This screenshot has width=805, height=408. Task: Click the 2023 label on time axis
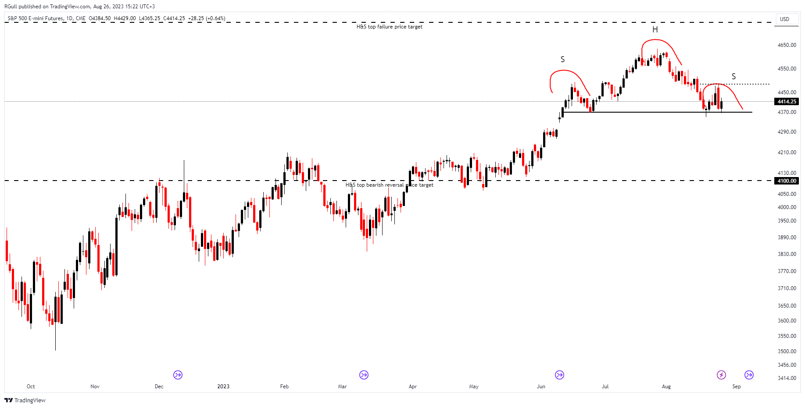(223, 387)
